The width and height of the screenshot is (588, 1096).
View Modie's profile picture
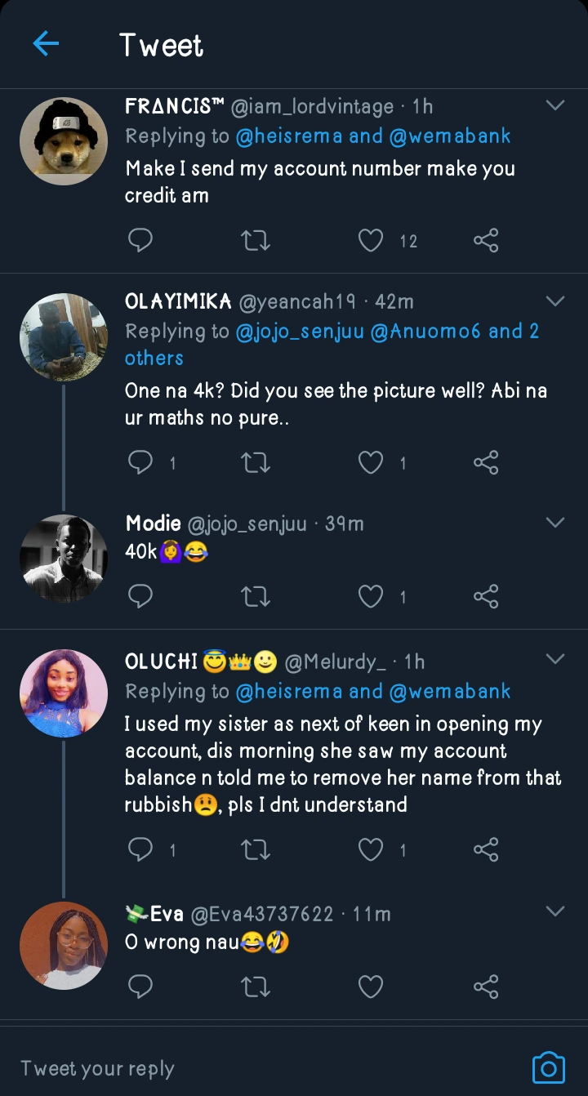coord(64,559)
